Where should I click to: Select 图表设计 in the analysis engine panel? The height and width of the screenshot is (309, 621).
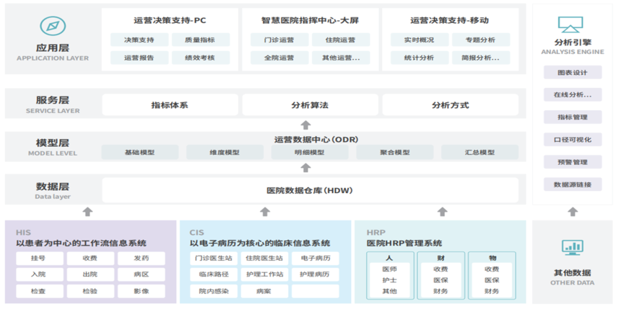[x=573, y=73]
